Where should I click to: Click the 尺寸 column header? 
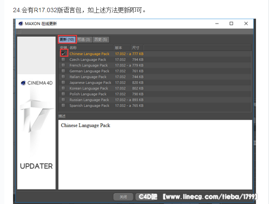pos(137,47)
